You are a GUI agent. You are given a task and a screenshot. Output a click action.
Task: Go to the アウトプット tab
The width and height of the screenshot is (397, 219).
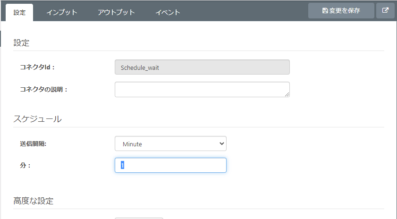click(116, 13)
